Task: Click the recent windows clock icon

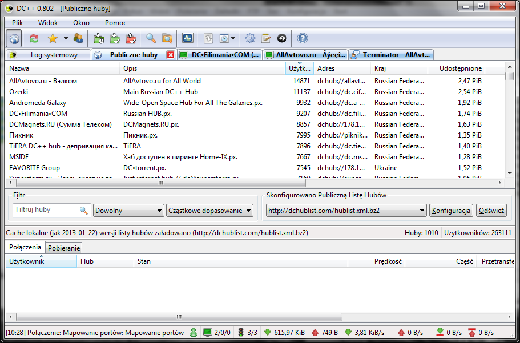Action: 224,38
